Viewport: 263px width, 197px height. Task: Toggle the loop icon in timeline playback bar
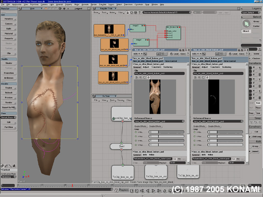pos(164,190)
